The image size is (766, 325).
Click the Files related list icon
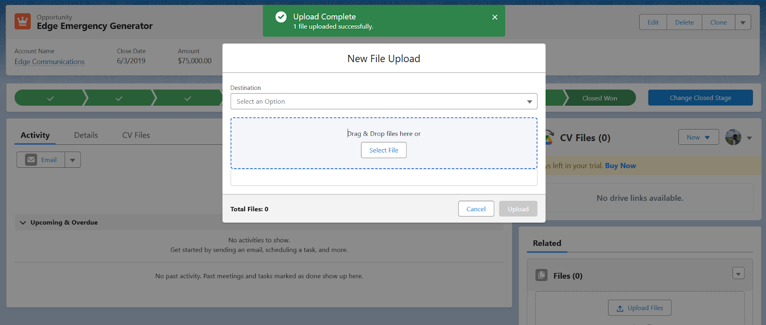tap(541, 275)
